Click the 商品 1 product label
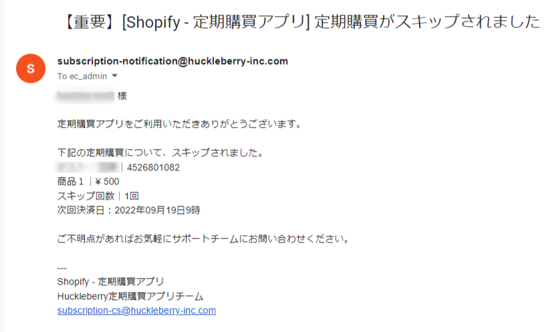The height and width of the screenshot is (332, 546). [x=71, y=182]
